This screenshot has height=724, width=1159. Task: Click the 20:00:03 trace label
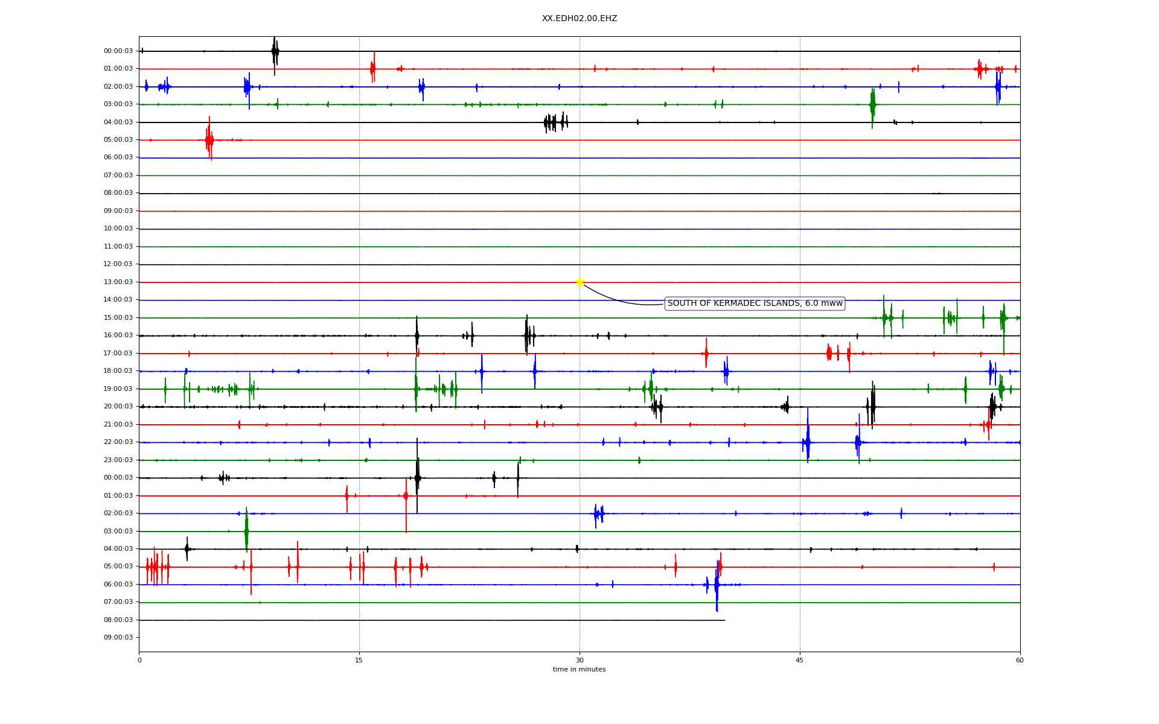coord(118,407)
